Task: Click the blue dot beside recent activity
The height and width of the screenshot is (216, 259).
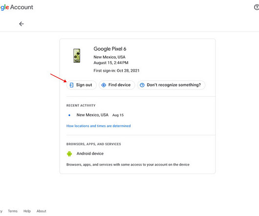Action: click(69, 115)
